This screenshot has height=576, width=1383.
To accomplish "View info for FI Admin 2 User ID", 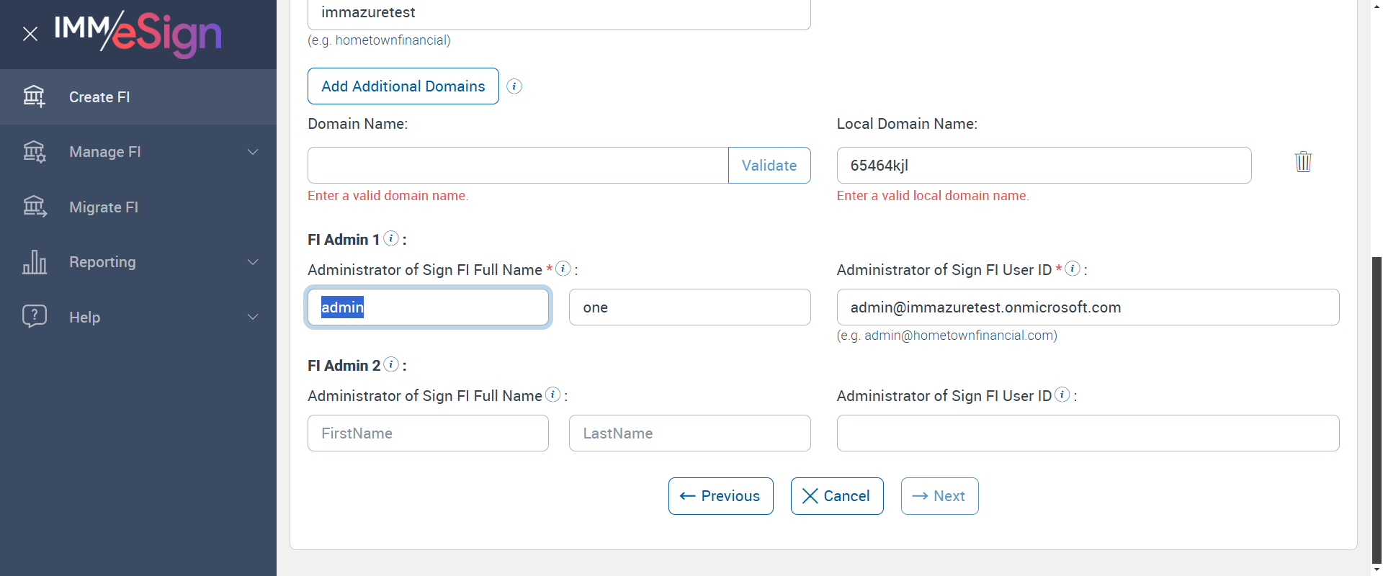I will point(1062,395).
